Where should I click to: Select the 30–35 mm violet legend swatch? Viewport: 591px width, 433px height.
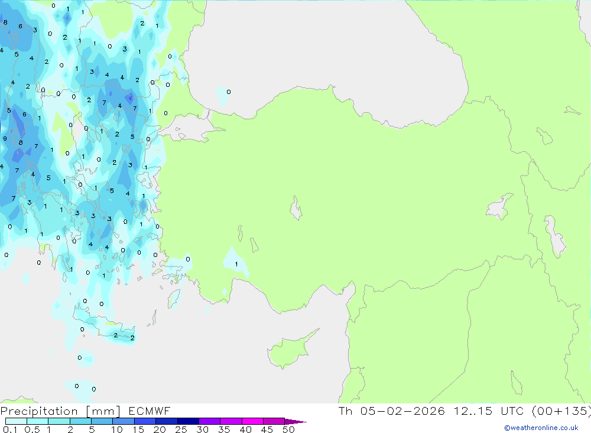210,421
